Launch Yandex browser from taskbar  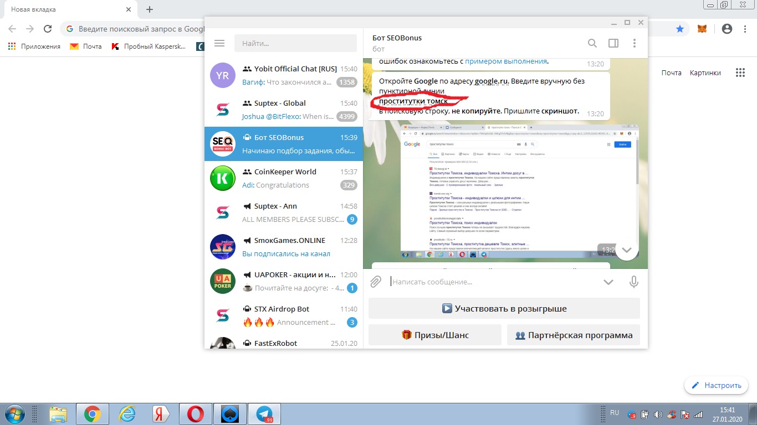pos(161,414)
